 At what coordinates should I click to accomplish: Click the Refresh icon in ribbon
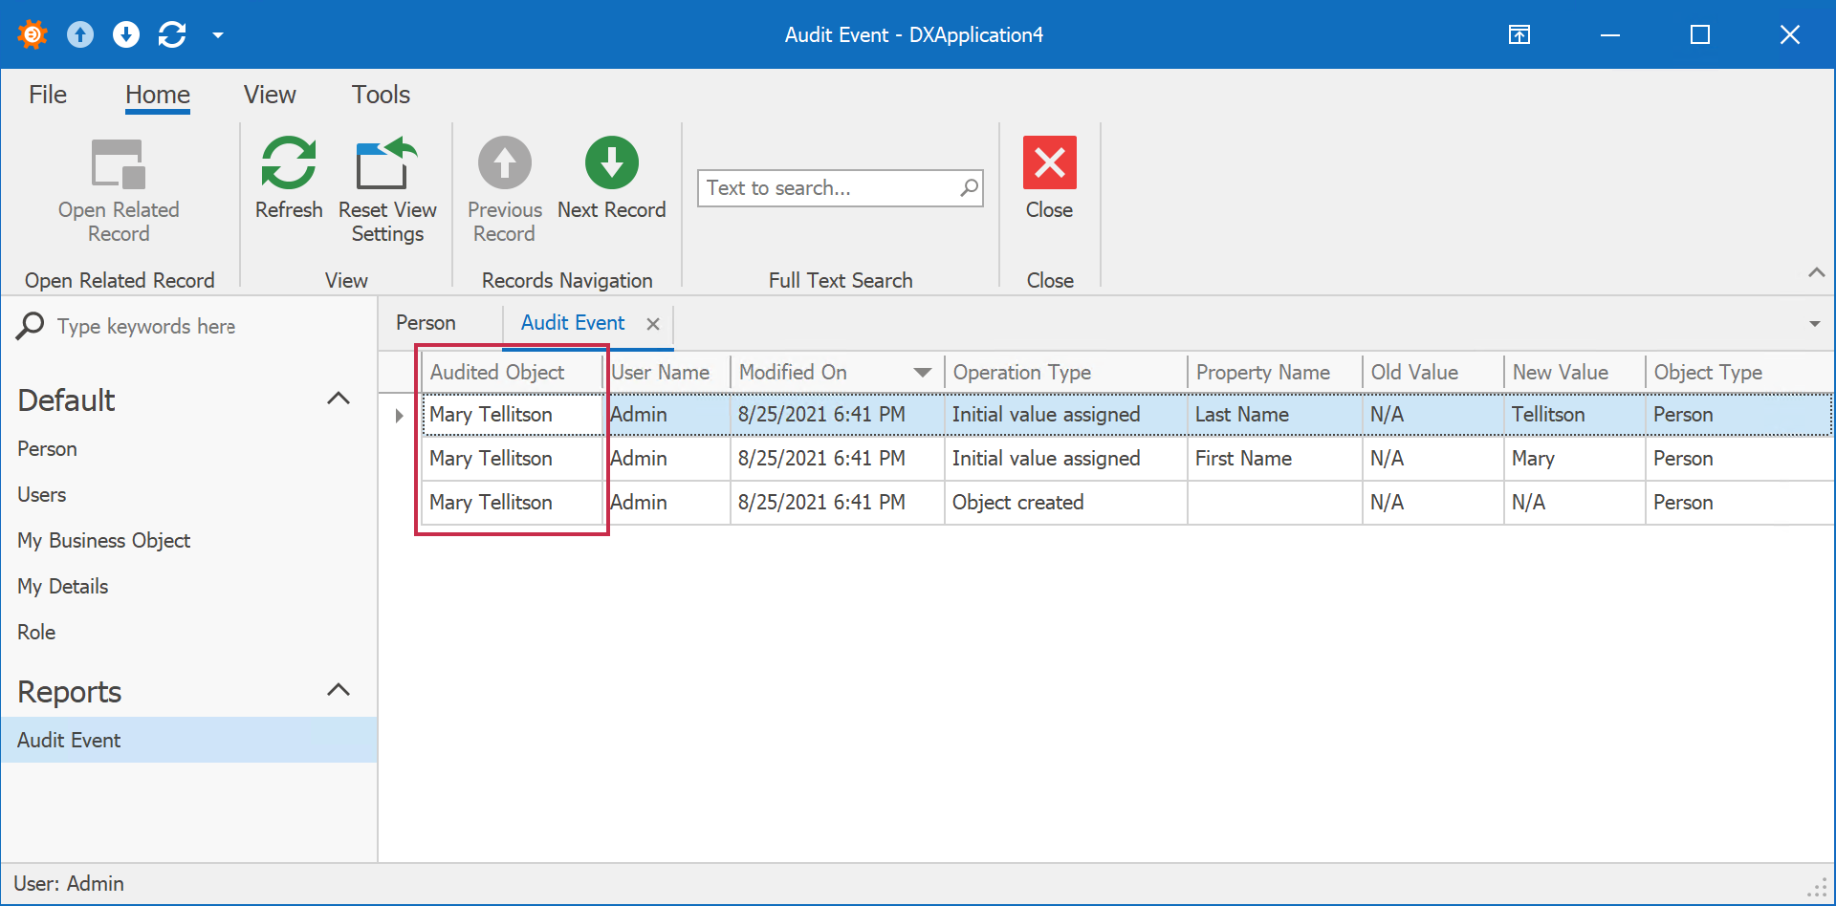click(288, 163)
